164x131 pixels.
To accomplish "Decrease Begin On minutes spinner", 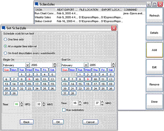I will coord(44,105).
